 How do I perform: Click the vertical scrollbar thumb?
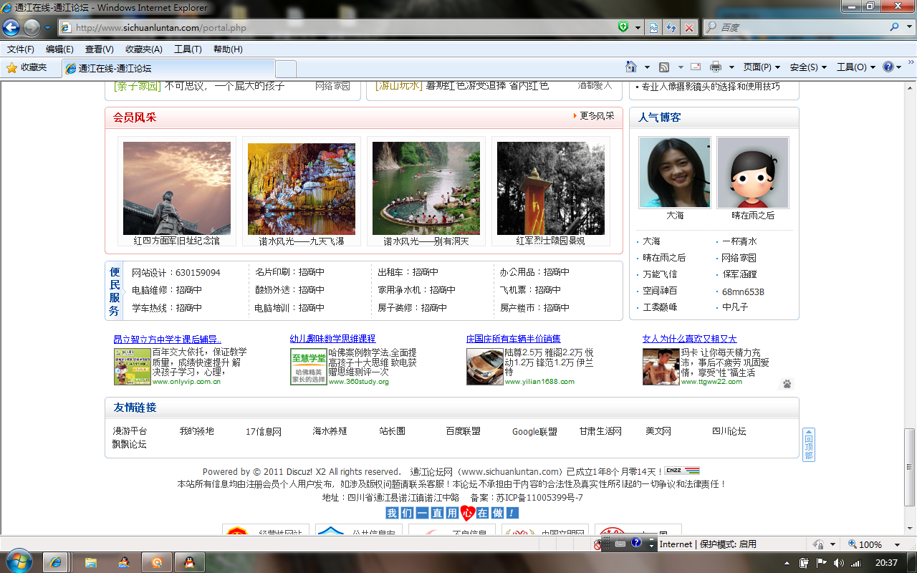click(910, 466)
